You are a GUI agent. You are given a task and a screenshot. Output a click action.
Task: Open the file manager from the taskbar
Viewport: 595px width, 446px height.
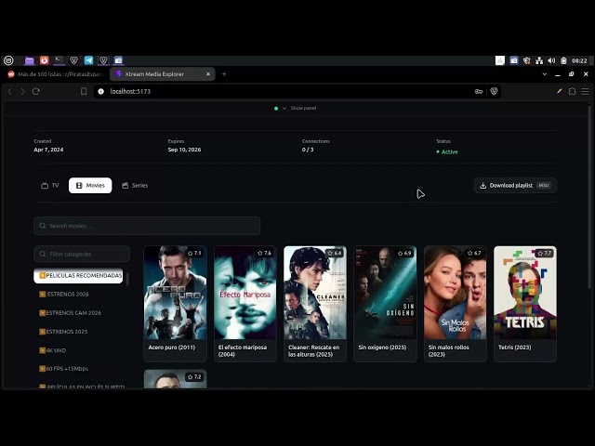point(29,60)
